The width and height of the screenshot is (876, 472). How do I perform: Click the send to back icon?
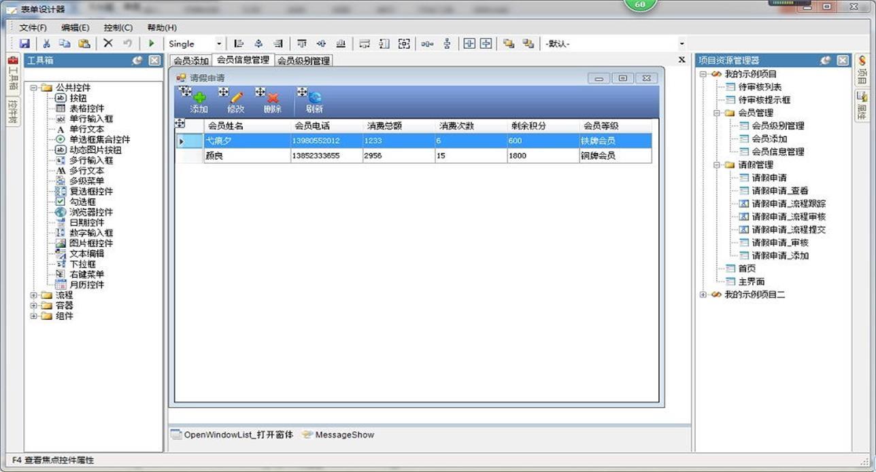[528, 43]
